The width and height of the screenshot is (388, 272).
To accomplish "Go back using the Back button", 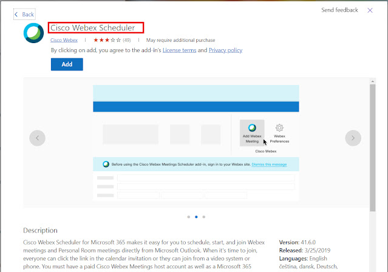I will [x=24, y=15].
